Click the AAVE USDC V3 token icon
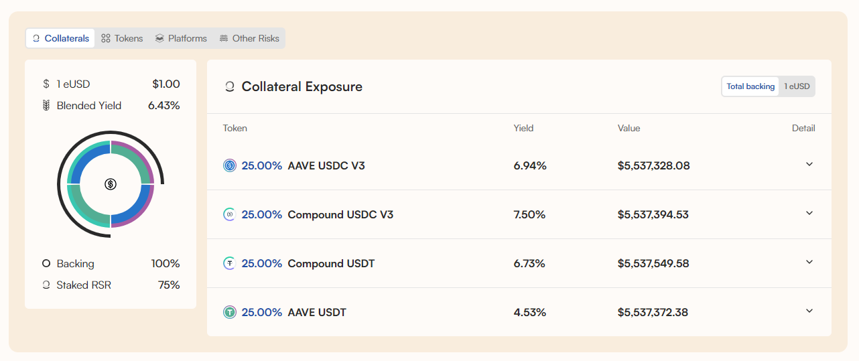This screenshot has height=361, width=859. coord(230,165)
